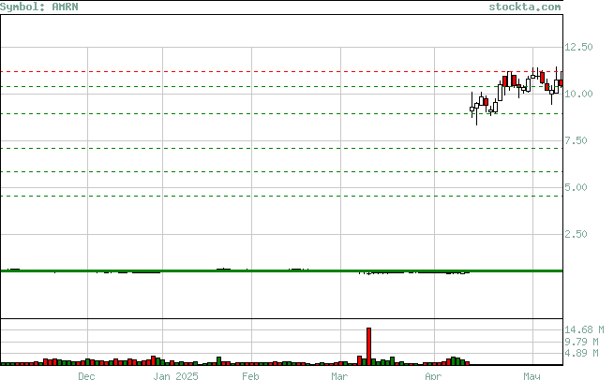This screenshot has width=614, height=380.
Task: Click the stockta.com label
Action: 525,7
